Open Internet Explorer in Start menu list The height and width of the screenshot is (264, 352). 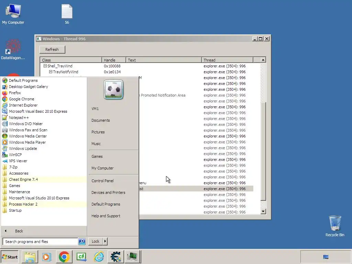(x=23, y=105)
